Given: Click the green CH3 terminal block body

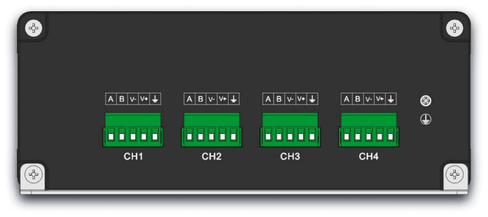Looking at the screenshot, I should click(x=290, y=130).
